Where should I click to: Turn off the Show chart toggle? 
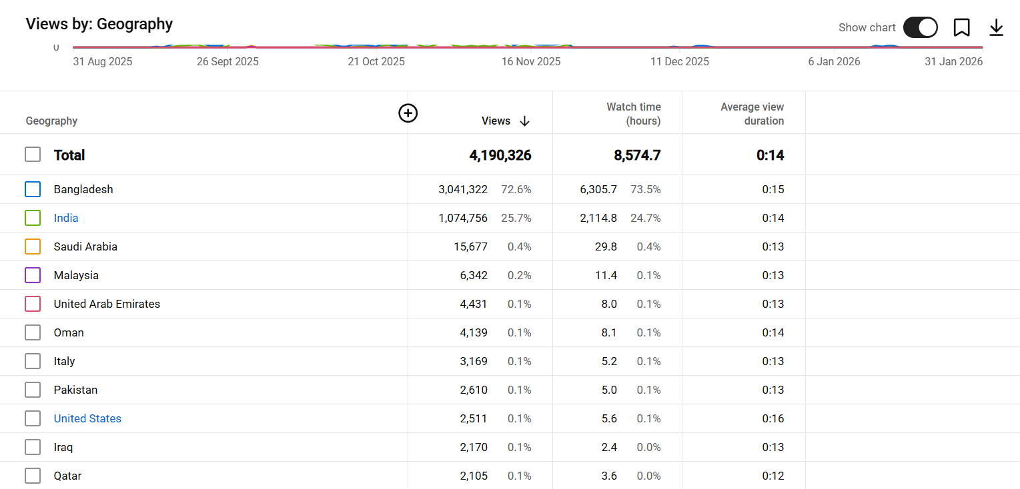coord(920,27)
